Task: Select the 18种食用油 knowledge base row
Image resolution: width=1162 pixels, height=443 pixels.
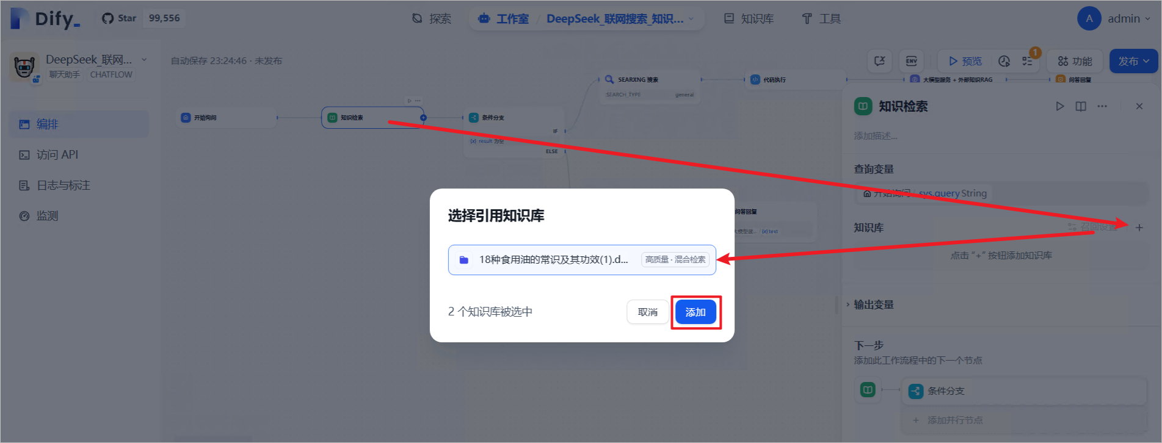Action: [x=582, y=260]
